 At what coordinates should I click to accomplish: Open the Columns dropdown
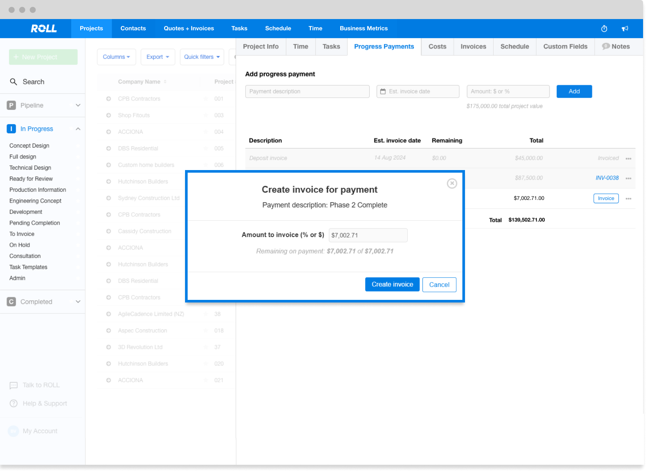[116, 57]
